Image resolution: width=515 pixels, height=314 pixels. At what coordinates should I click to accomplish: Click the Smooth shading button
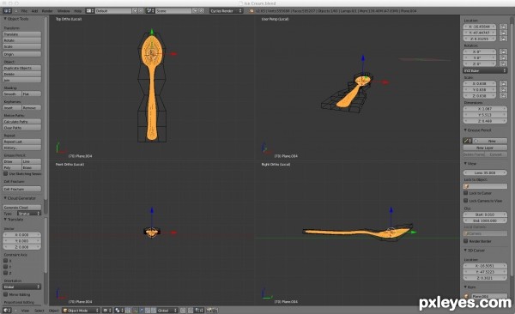(12, 94)
